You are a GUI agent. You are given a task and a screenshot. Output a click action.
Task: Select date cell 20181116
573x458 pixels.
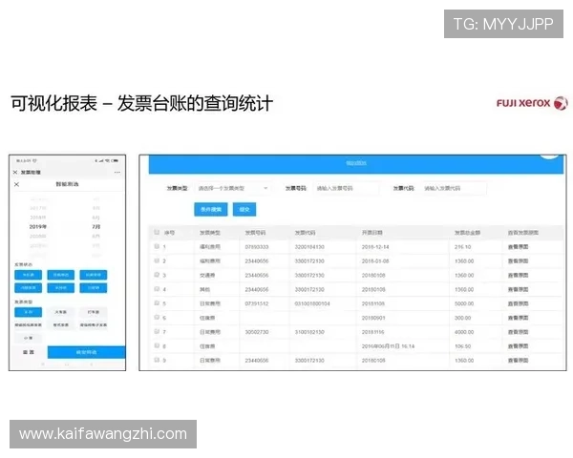373,332
